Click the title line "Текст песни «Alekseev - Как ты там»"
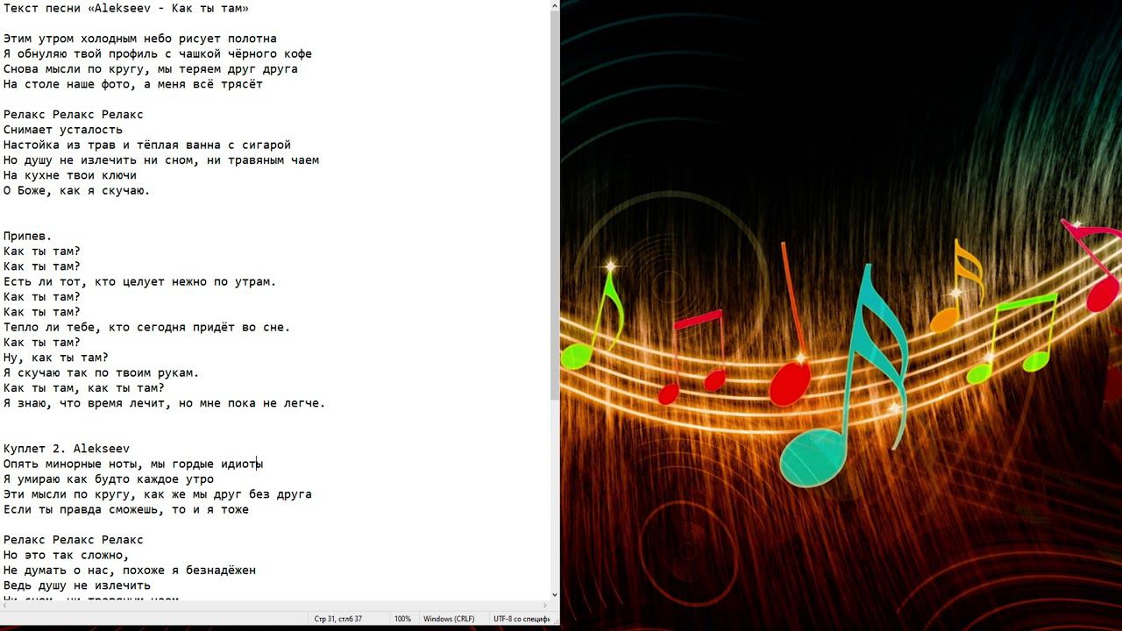1122x631 pixels. (x=126, y=8)
